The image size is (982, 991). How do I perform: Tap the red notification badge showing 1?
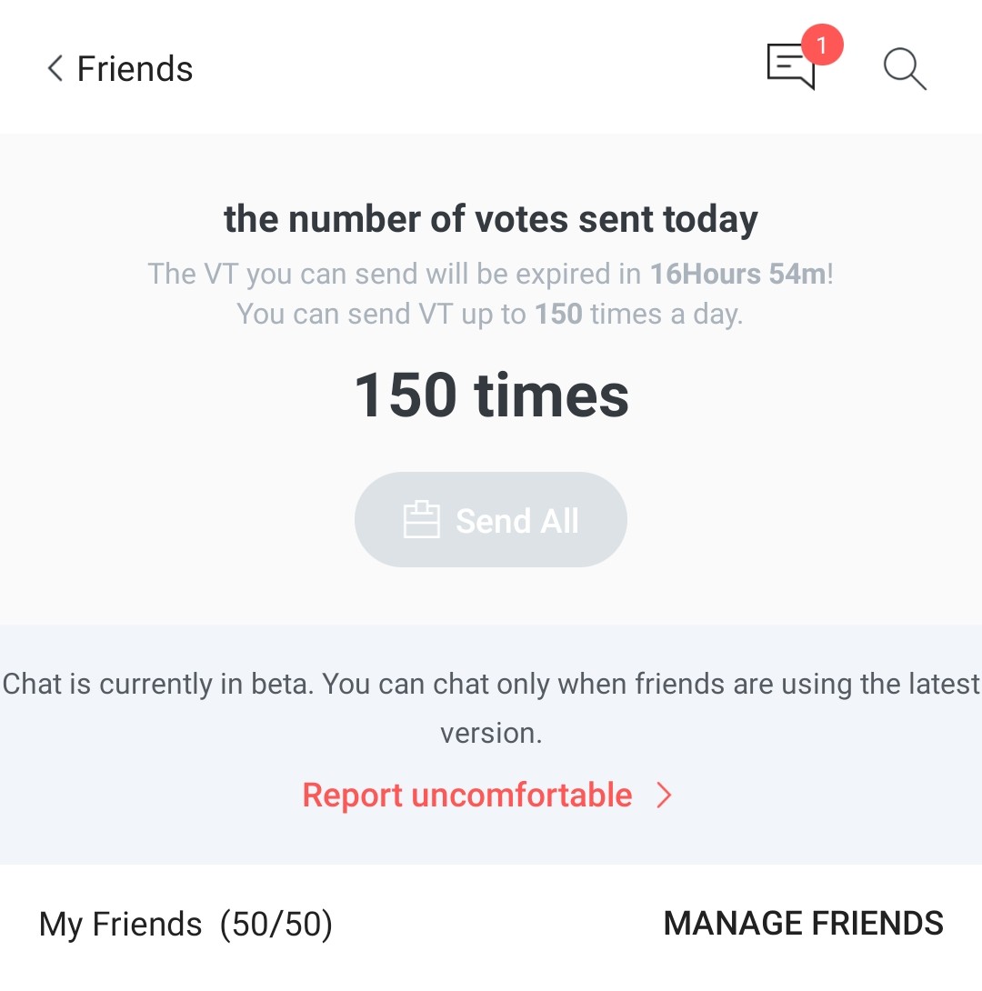821,45
